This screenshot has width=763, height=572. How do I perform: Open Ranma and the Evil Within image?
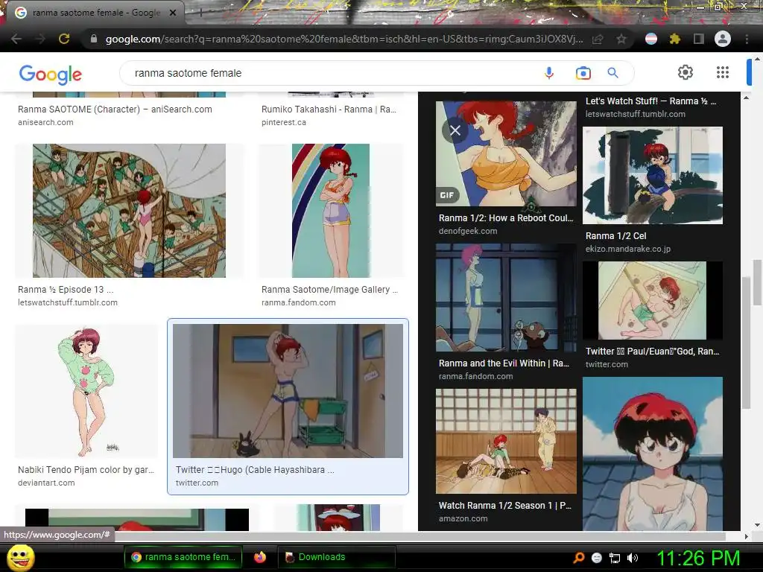[506, 297]
